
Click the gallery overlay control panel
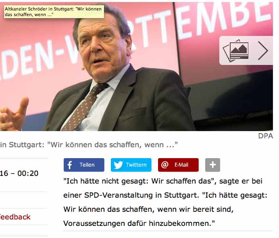tap(246, 50)
